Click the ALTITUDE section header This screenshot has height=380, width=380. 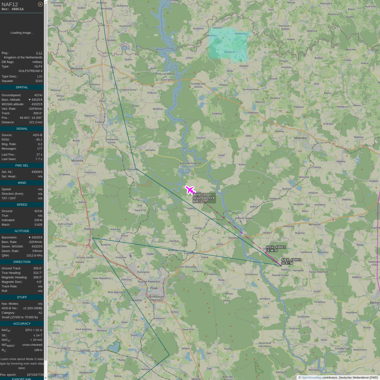pyautogui.click(x=22, y=231)
